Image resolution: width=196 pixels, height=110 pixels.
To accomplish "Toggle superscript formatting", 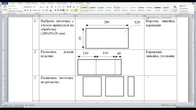I will [x=40, y=10].
